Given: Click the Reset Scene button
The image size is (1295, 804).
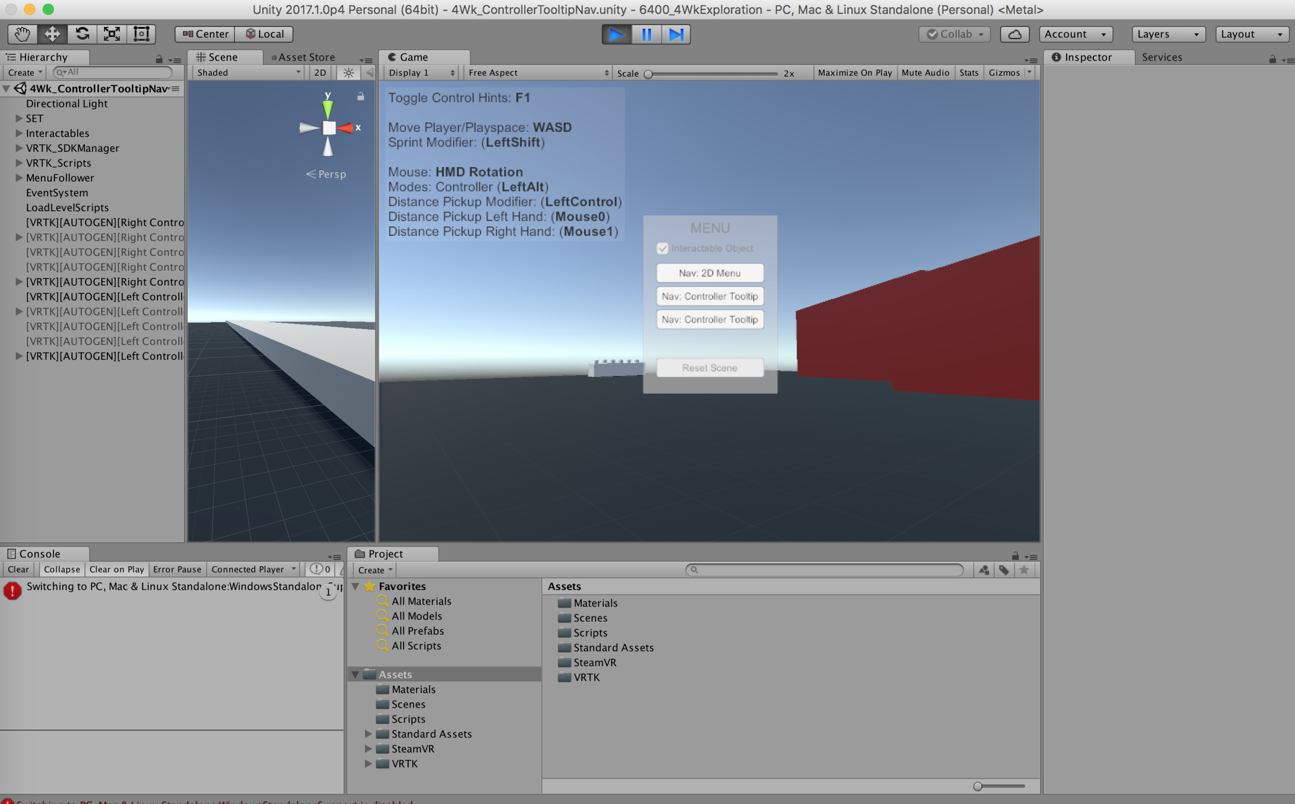Looking at the screenshot, I should pos(710,368).
